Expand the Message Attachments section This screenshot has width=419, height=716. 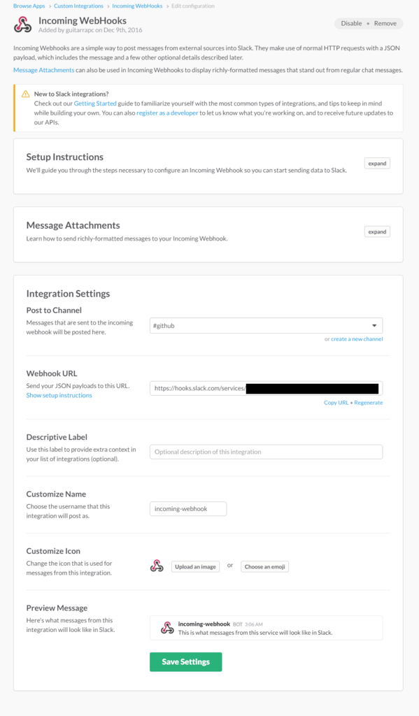(x=377, y=232)
